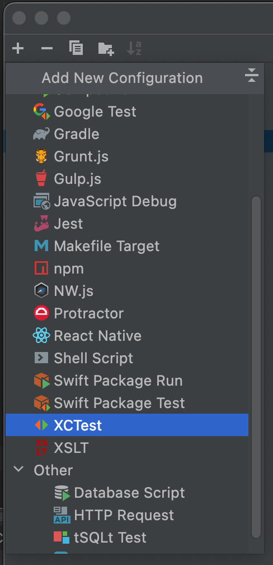Click the new folder icon in the toolbar
The image size is (273, 565).
[106, 48]
